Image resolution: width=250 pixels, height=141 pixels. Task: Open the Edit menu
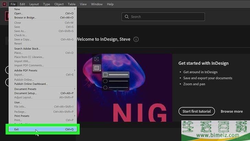(x=22, y=4)
